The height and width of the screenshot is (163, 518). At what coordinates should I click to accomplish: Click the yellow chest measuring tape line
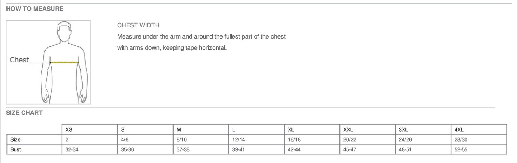(65, 62)
